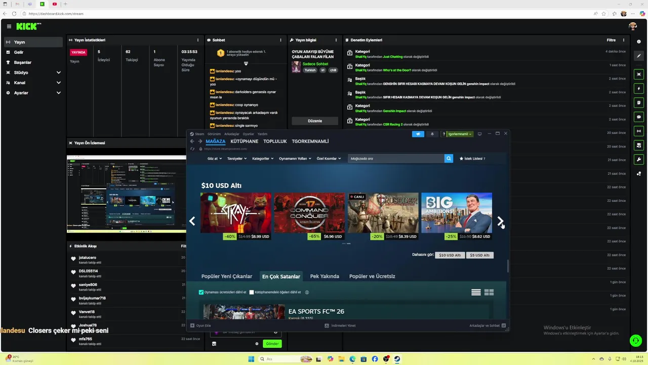
Task: Open Stray game thumbnail
Action: pos(235,213)
